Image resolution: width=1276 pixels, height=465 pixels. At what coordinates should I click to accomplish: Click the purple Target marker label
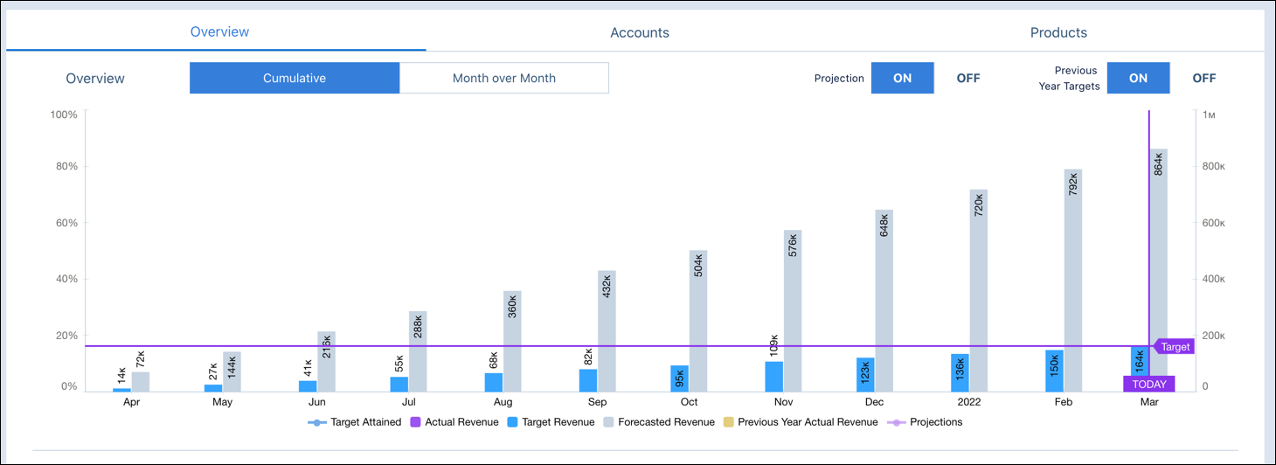click(1174, 347)
